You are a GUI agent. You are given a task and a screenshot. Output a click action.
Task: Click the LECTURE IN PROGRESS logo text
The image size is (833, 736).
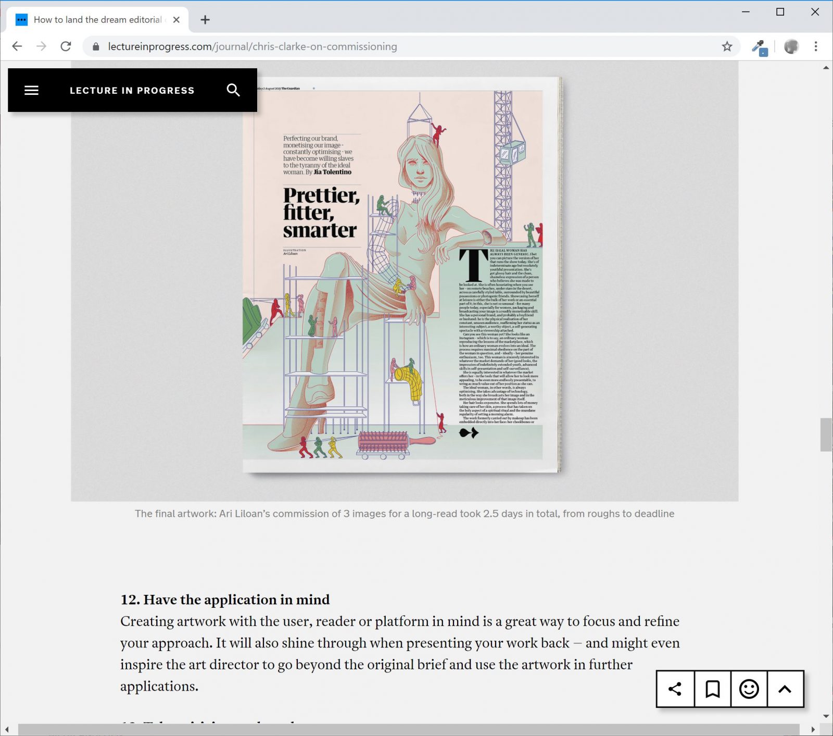coord(132,91)
